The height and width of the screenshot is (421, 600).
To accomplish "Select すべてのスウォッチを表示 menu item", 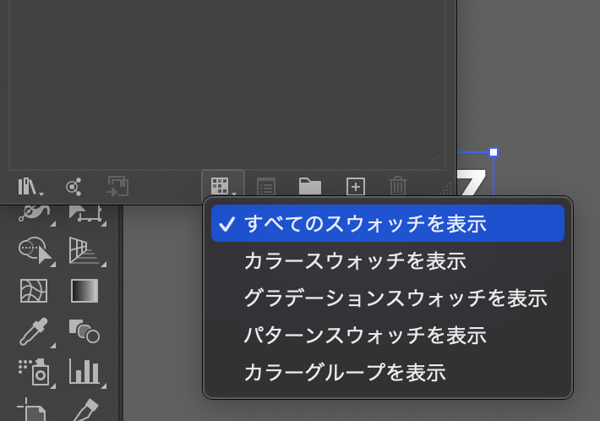I will [x=388, y=223].
